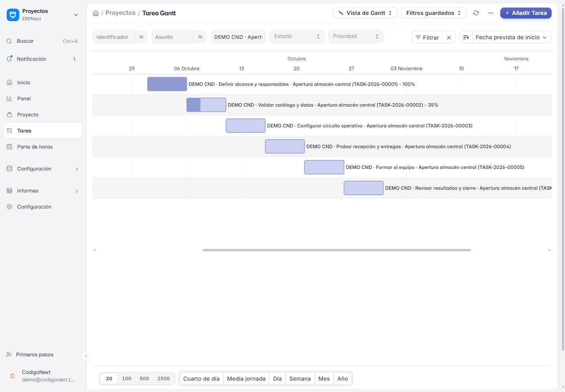Clear filters with the X icon

[x=449, y=37]
